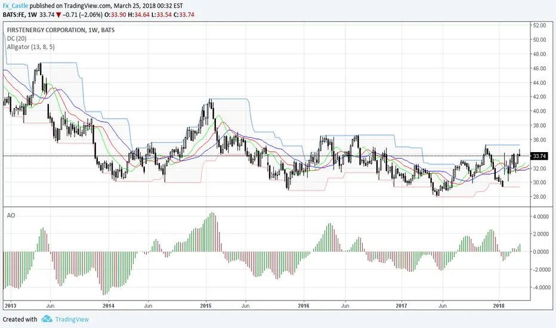Click the TradingView cloud logo icon
Viewport: 556px width, 328px height.
[x=47, y=319]
